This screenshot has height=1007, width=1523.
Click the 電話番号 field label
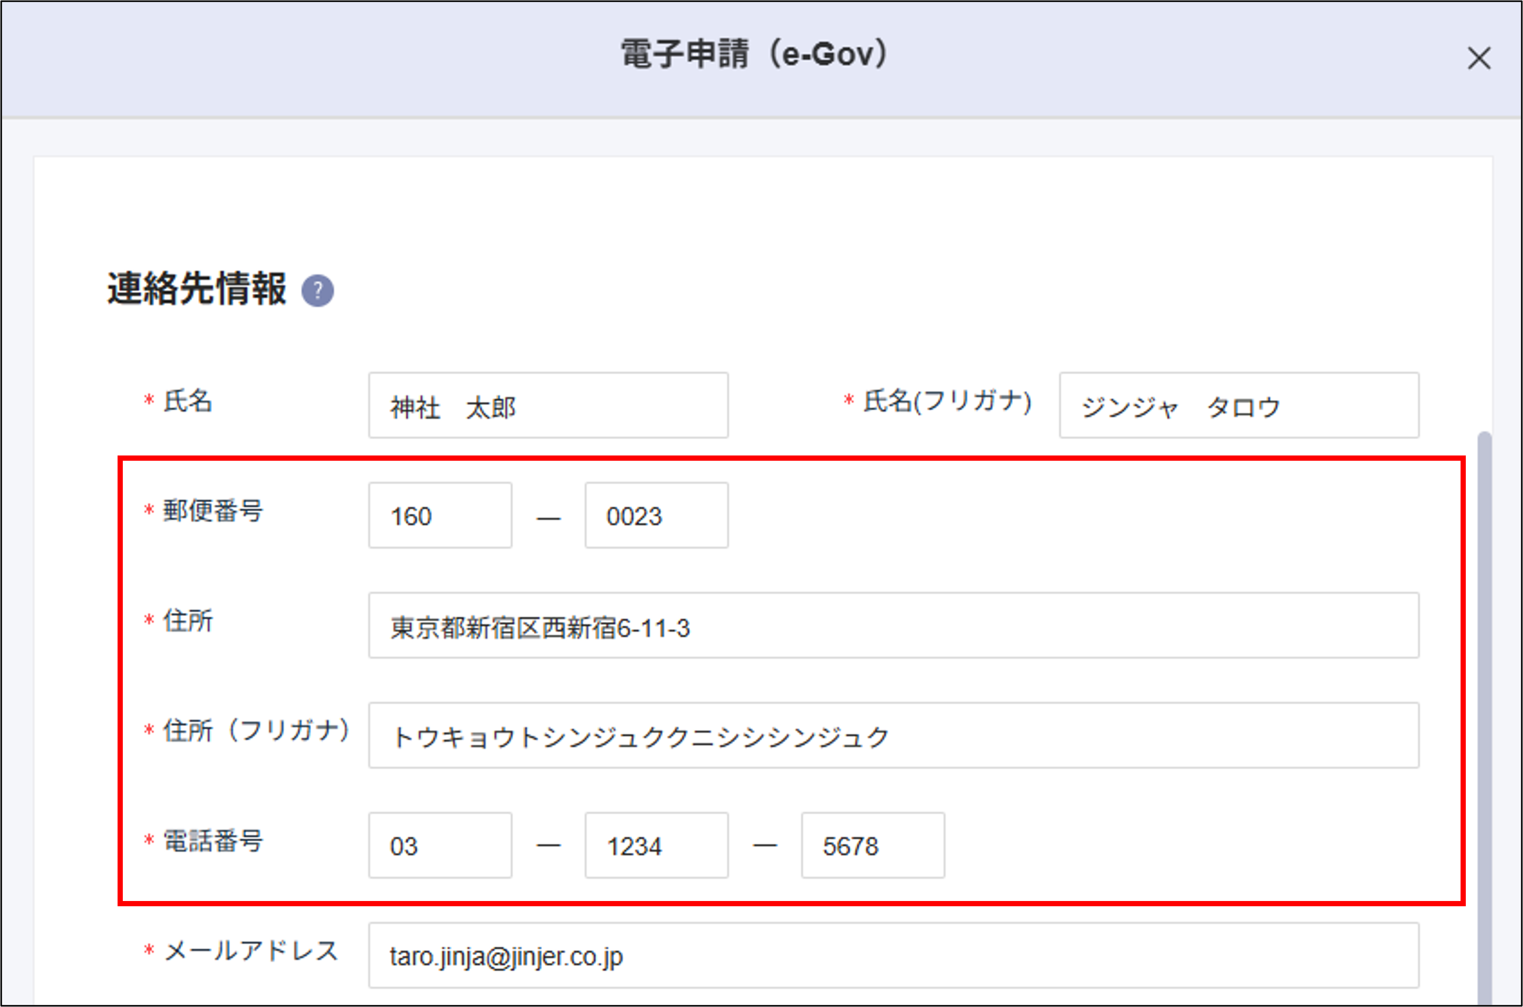coord(212,843)
